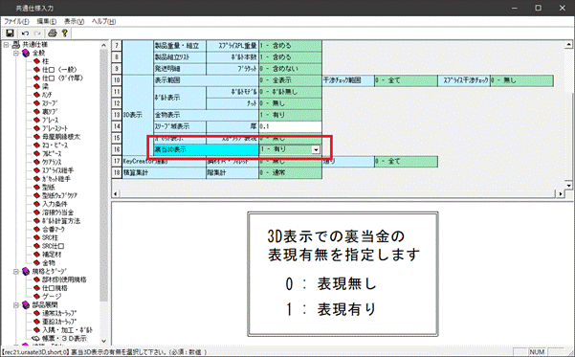Image resolution: width=575 pixels, height=357 pixels.
Task: Collapse the 全般 tree group
Action: (x=16, y=54)
